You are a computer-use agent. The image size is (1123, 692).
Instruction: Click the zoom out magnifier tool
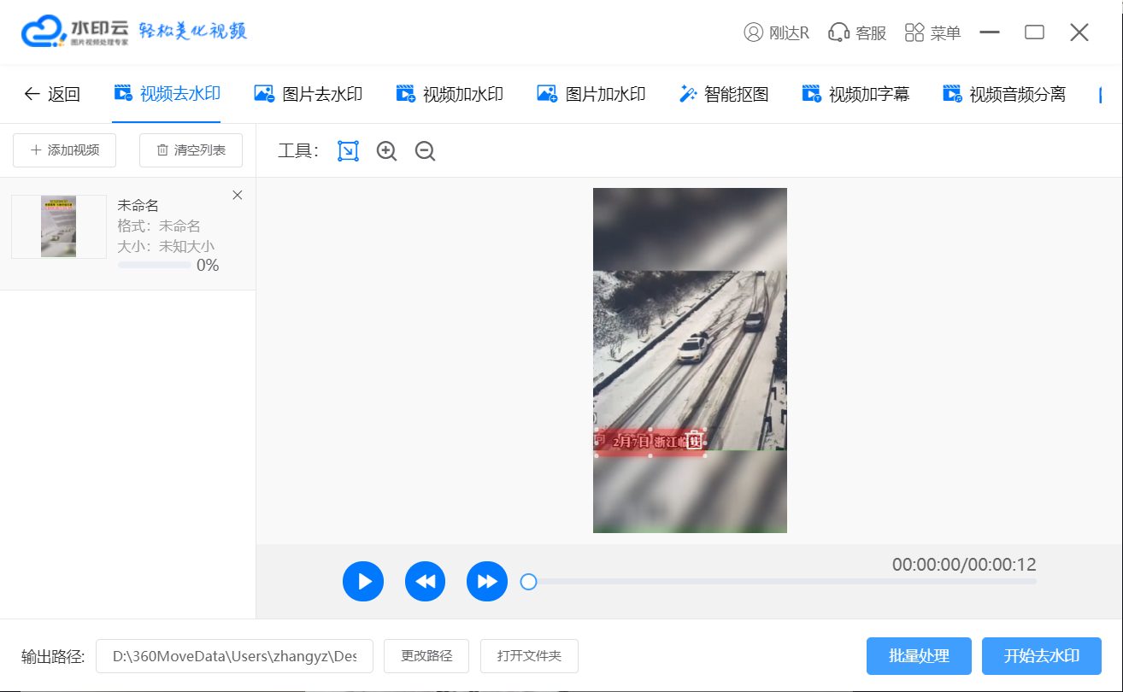tap(425, 151)
